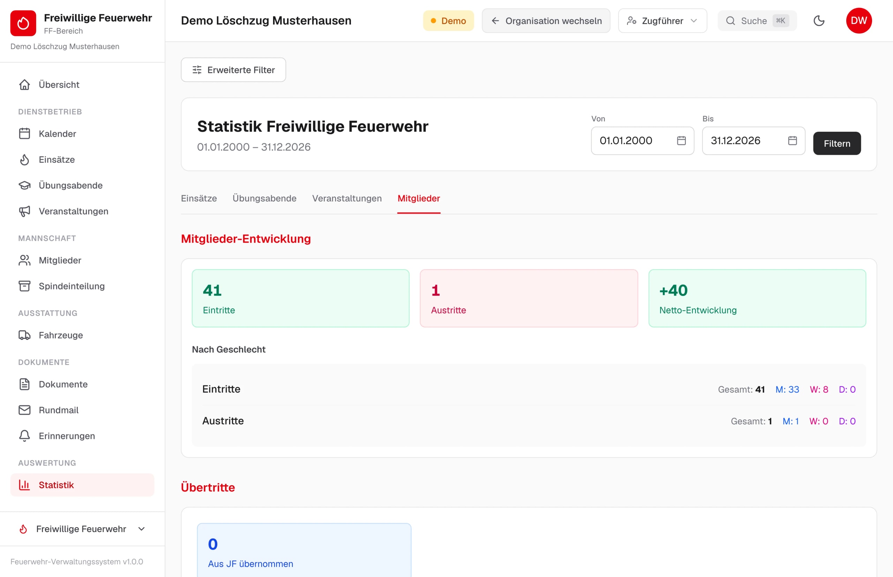Click the +40 Netto-Entwicklung card
The width and height of the screenshot is (893, 577).
[x=757, y=299]
